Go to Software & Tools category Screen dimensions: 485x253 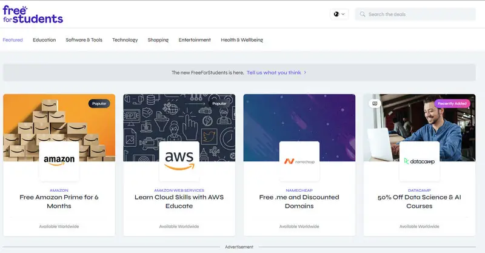[84, 40]
